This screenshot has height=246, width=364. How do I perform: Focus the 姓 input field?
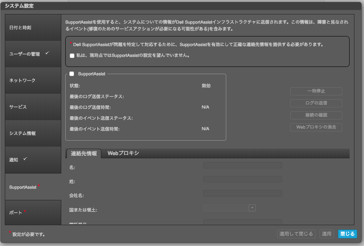pyautogui.click(x=243, y=179)
